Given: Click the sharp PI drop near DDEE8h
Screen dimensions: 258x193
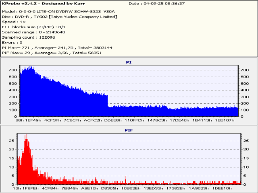Looking at the screenshot, I should point(108,101).
